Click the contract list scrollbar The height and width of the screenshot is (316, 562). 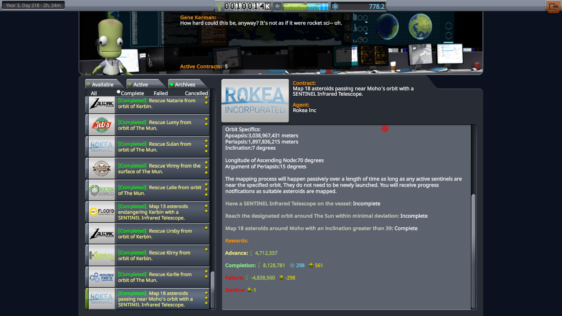tap(213, 290)
